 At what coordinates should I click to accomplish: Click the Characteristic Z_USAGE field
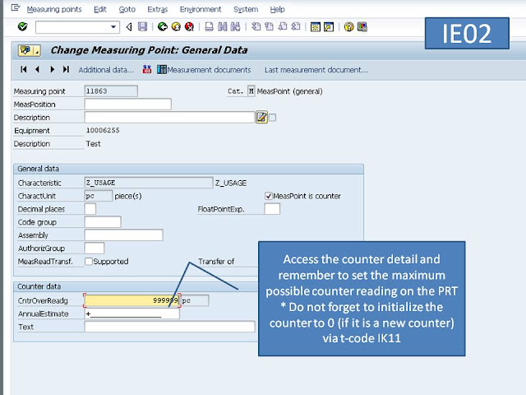click(x=149, y=183)
